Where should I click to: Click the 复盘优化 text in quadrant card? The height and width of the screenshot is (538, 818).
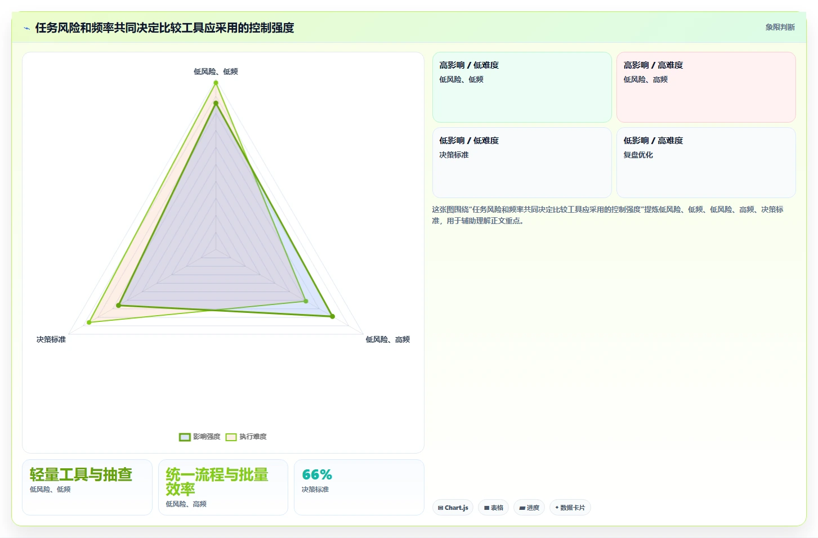pyautogui.click(x=638, y=155)
